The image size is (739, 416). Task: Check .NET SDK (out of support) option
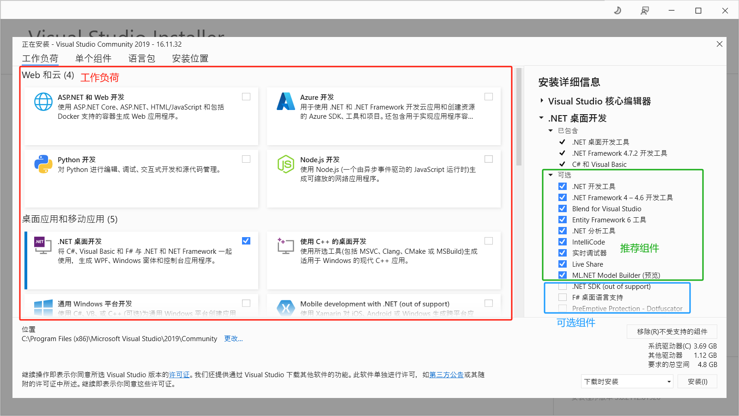point(563,286)
